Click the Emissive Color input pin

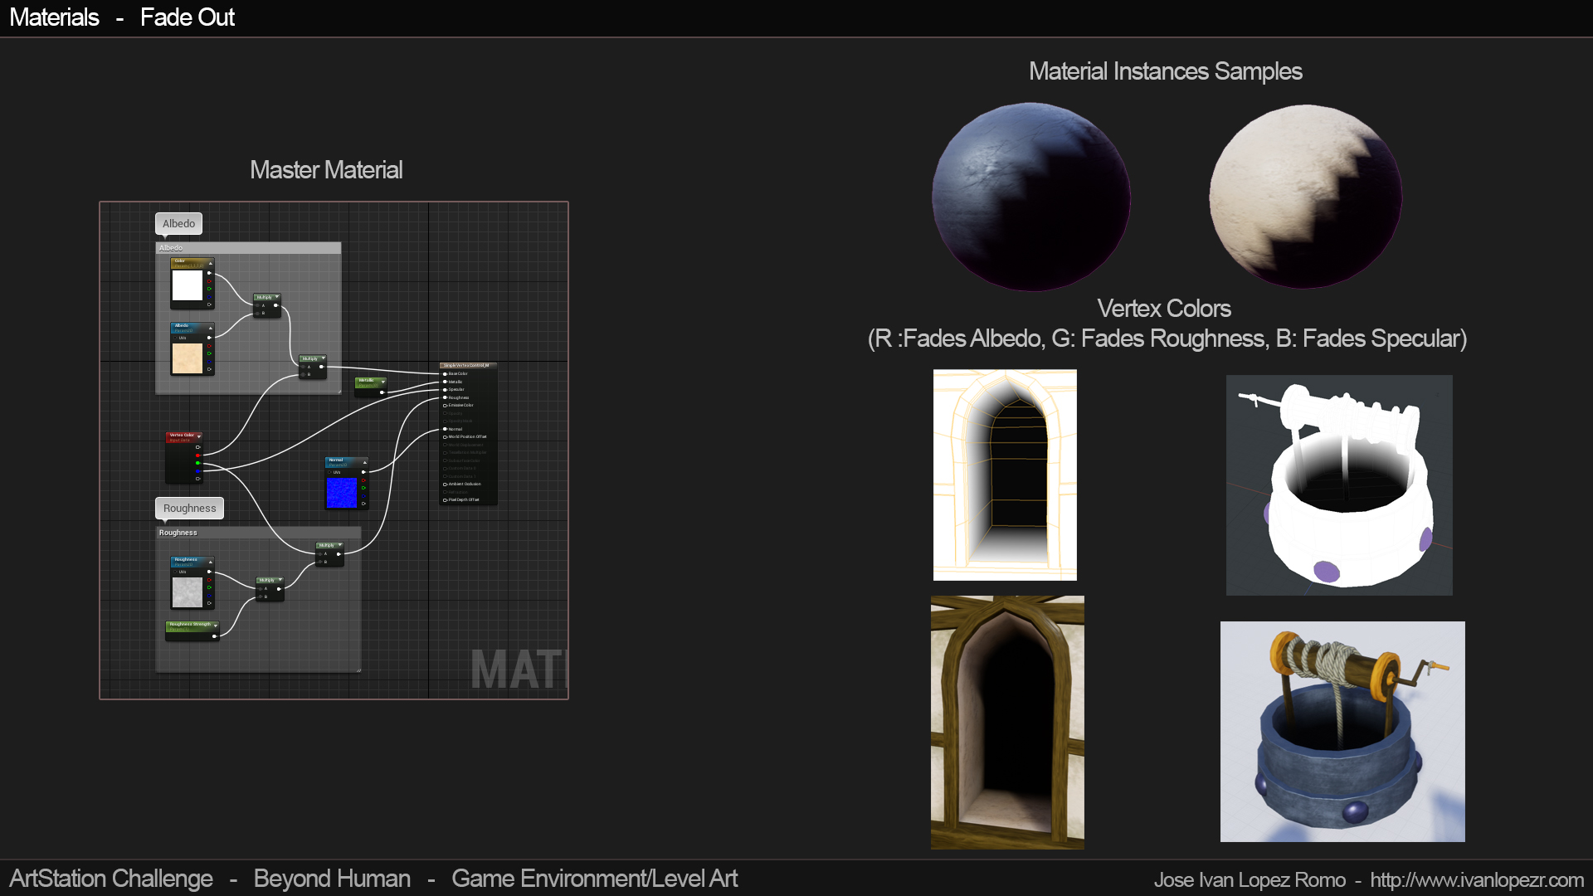point(446,406)
